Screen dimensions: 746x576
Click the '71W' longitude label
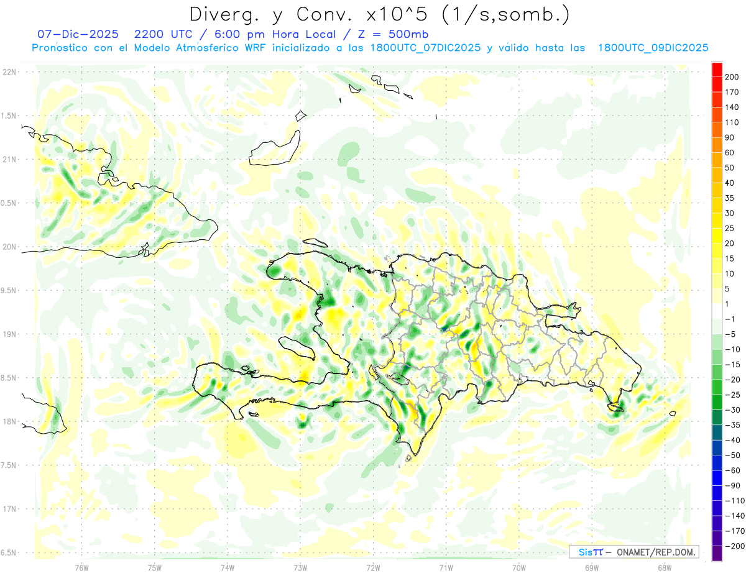[446, 567]
